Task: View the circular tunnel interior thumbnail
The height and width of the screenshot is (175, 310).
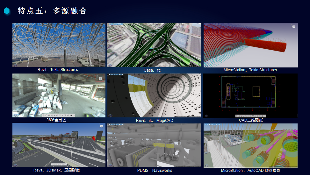Action: click(154, 95)
